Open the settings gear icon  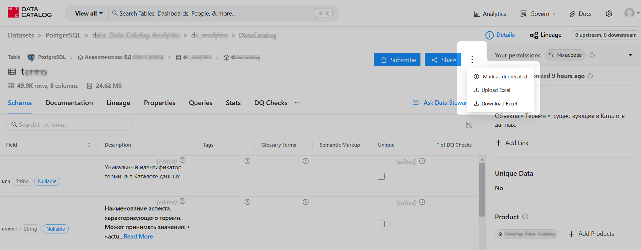click(x=609, y=14)
